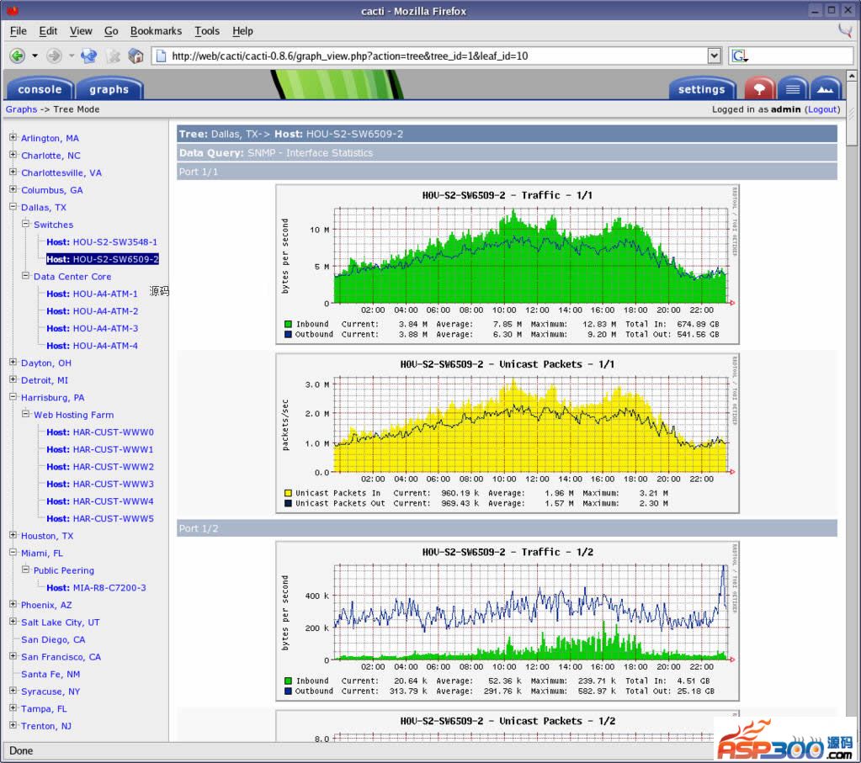861x763 pixels.
Task: Switch to Preview view using the mountain graph icon
Action: 825,88
